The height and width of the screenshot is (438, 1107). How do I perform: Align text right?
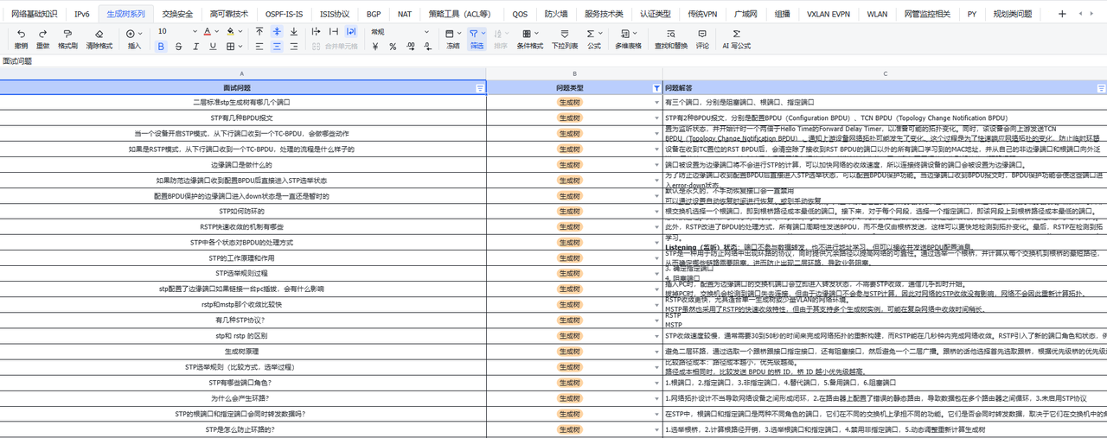[x=294, y=47]
